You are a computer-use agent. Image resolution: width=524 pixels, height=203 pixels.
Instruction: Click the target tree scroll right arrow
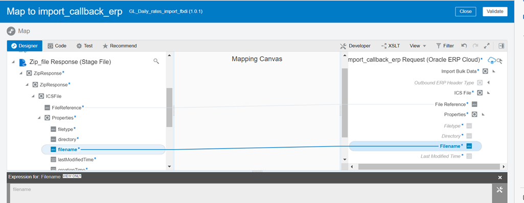(x=504, y=166)
